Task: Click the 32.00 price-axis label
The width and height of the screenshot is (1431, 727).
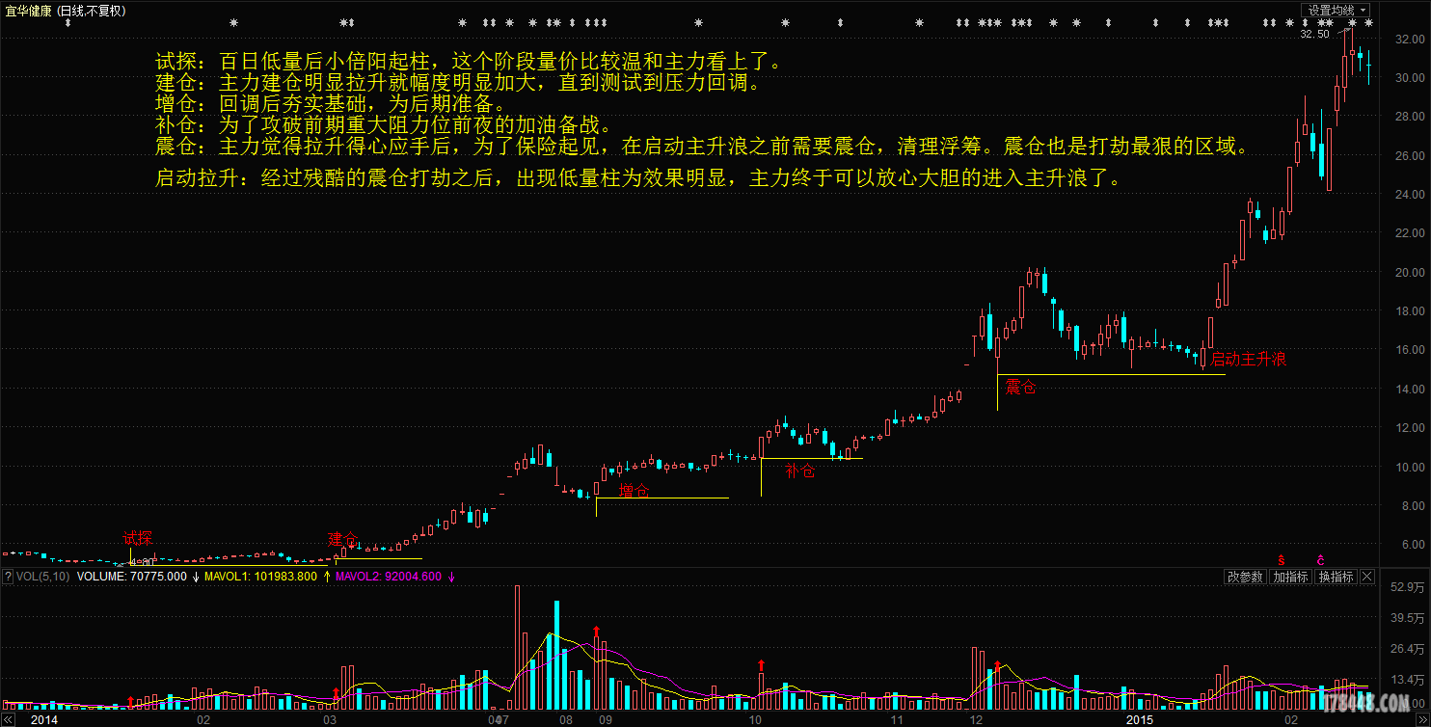Action: (1411, 40)
